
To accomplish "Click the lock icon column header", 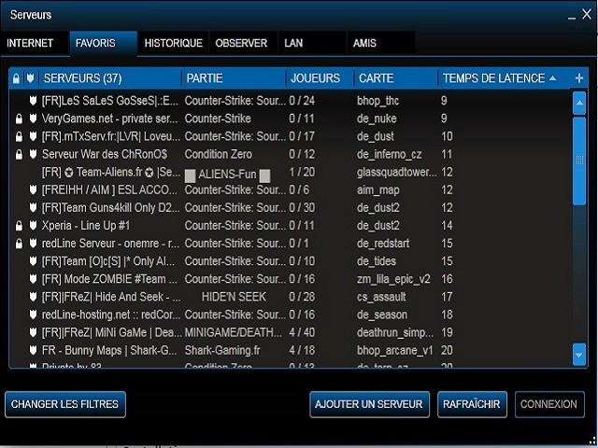I will tap(16, 78).
